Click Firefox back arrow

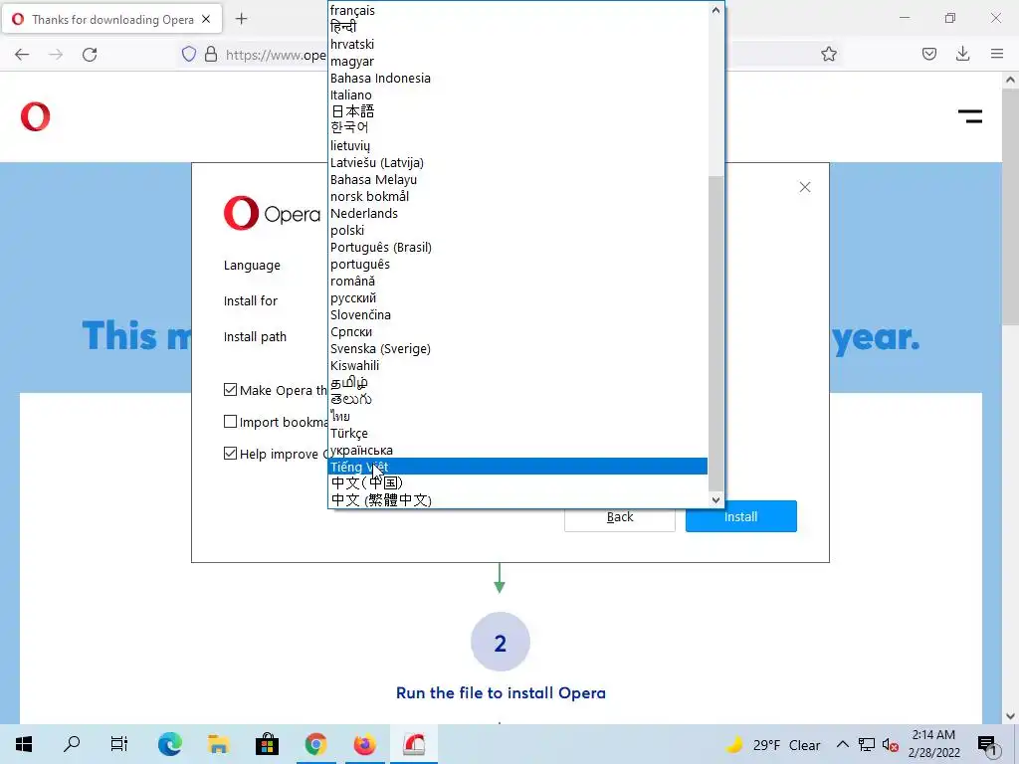pos(22,55)
